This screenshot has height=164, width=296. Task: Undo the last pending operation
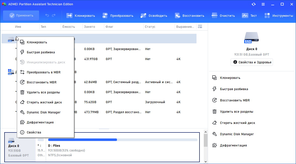pyautogui.click(x=47, y=16)
